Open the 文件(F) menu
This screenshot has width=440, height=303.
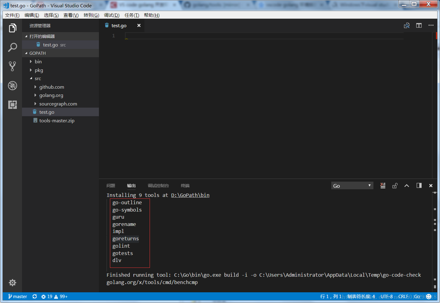pos(12,15)
